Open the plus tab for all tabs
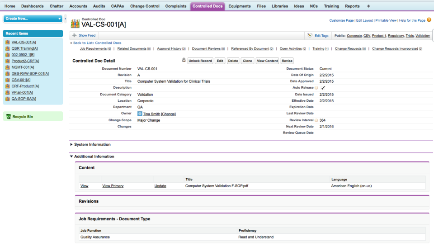Screen dimensions: 434x247 pos(368,6)
